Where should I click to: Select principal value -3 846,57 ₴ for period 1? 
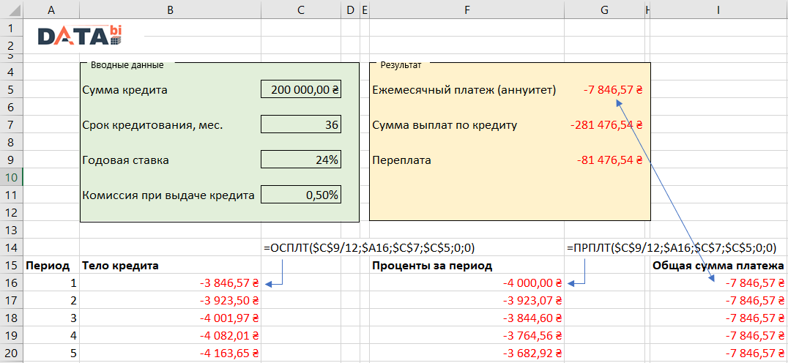[x=171, y=283]
